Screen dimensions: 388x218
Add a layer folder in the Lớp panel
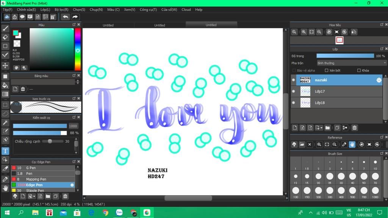tap(328, 128)
